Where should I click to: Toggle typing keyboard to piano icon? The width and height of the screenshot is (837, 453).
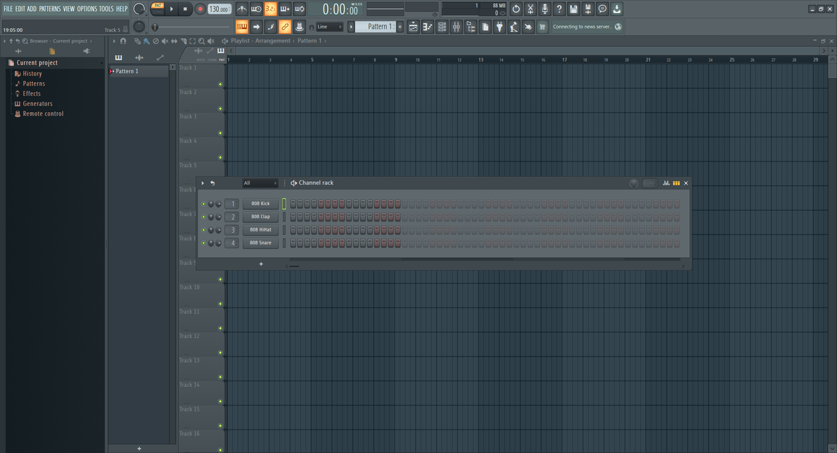coord(241,26)
